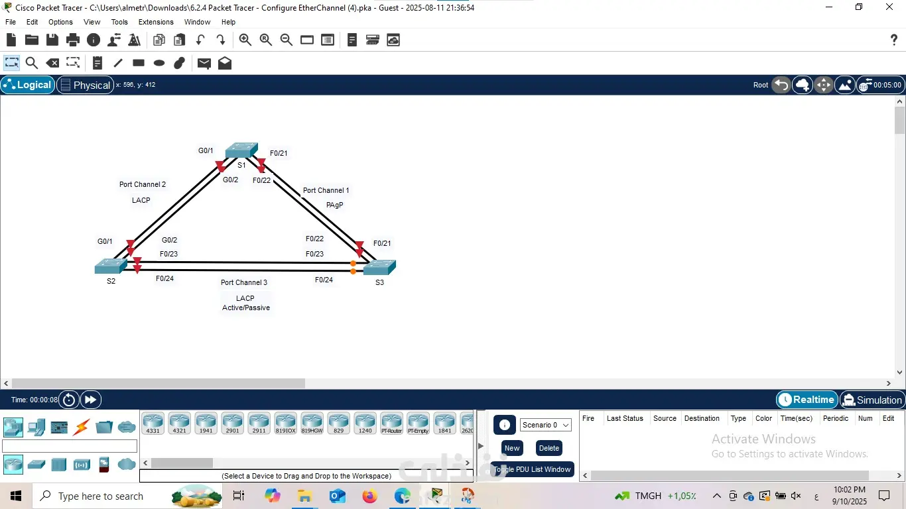Click Toggle PDU List Window button
906x509 pixels.
[x=532, y=469]
